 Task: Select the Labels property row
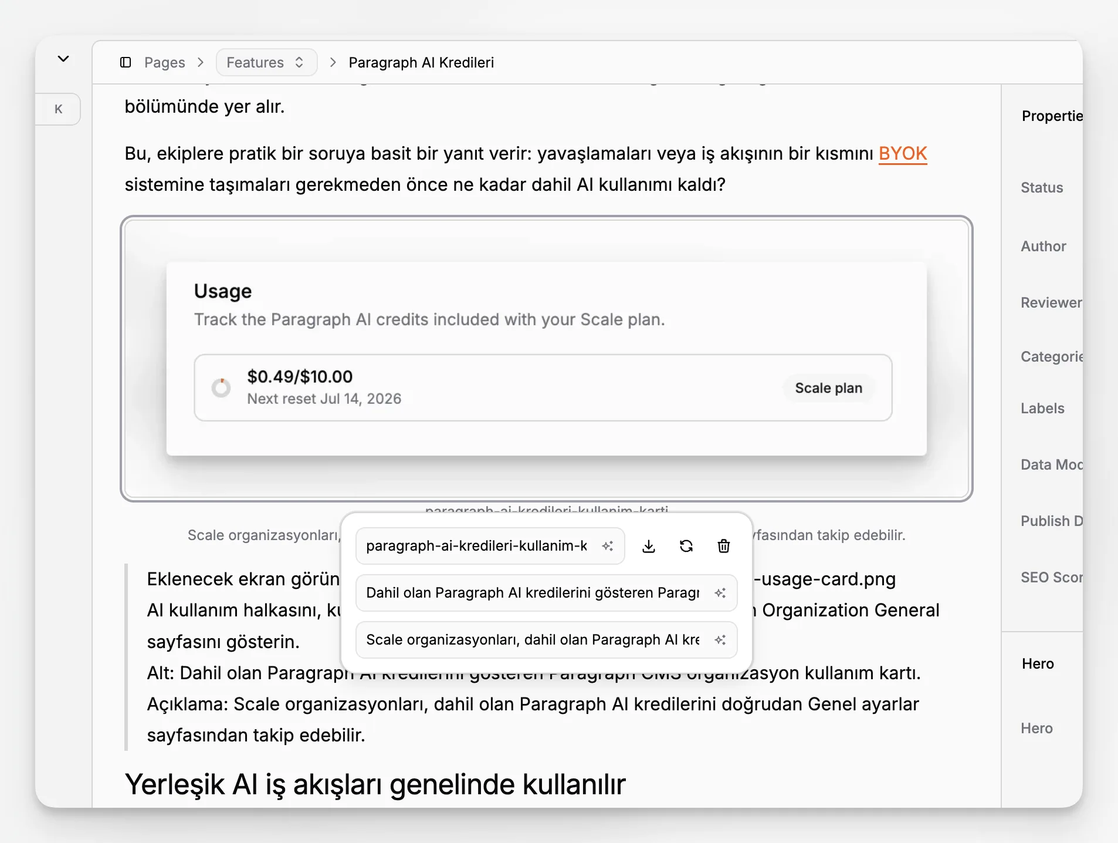point(1042,409)
